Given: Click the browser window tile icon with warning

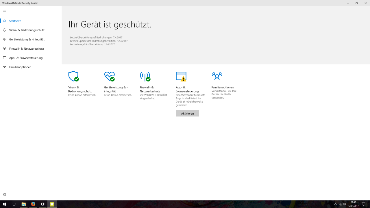Looking at the screenshot, I should pyautogui.click(x=181, y=76).
